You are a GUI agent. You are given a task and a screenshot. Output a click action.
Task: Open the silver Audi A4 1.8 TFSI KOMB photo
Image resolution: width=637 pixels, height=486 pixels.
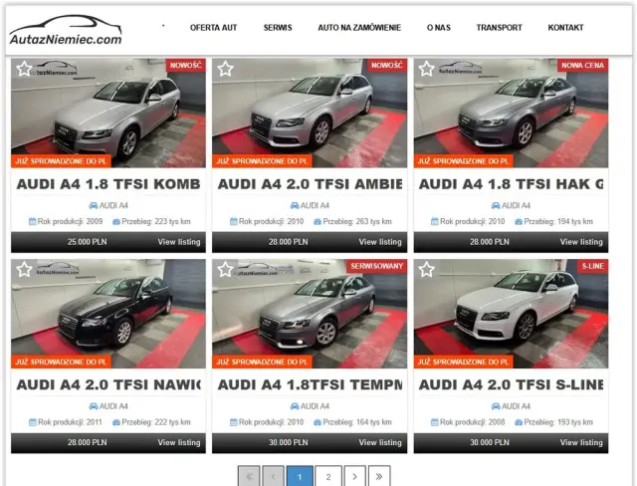(x=108, y=113)
